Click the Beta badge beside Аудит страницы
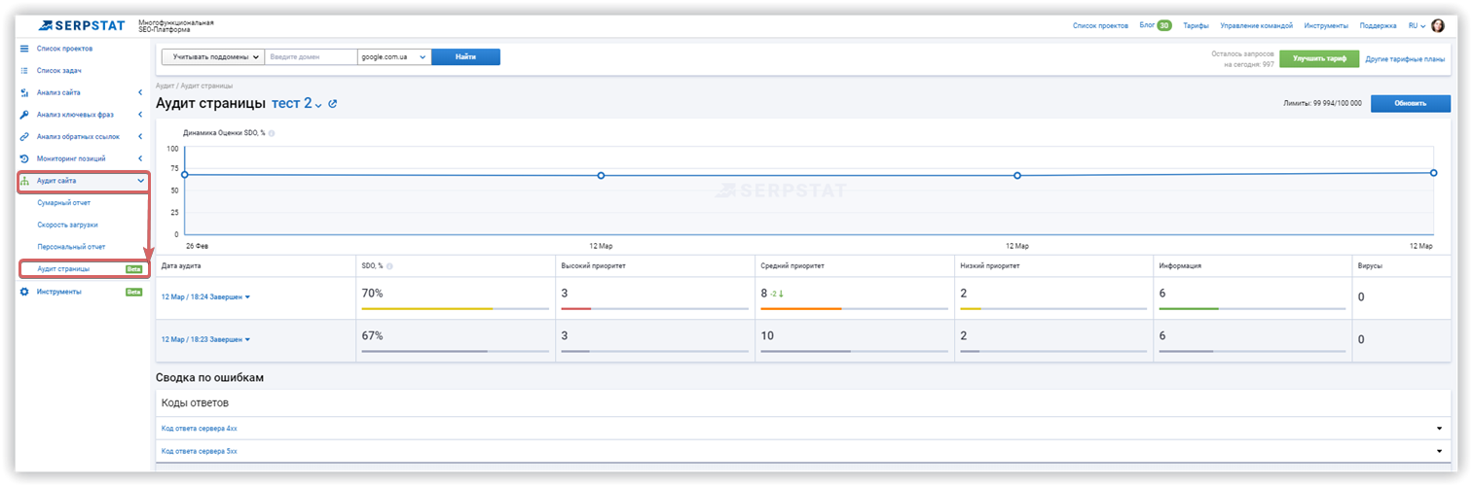 coord(134,269)
